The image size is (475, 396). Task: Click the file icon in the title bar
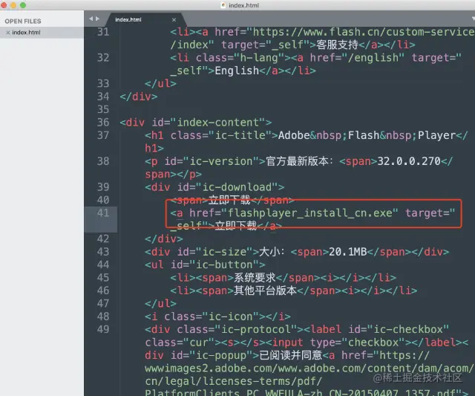(x=223, y=5)
